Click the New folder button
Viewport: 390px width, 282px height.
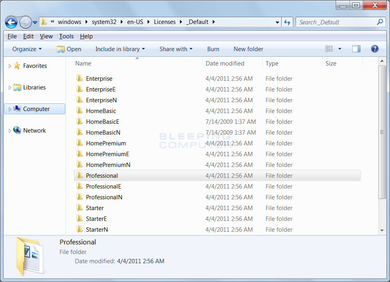pos(248,49)
